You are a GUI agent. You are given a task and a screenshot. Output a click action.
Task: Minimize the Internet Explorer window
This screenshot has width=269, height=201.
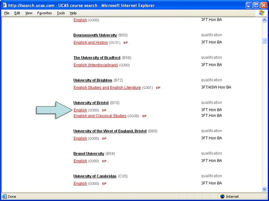[x=249, y=5]
